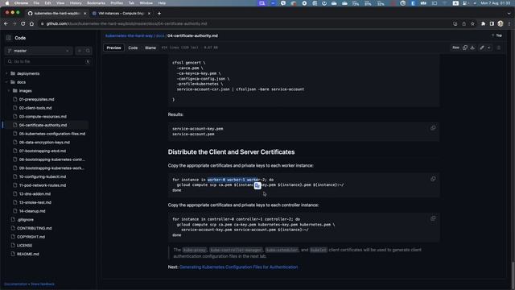Open the kubernetes-the-hard-way breadcrumb link
515x290 pixels.
click(x=129, y=35)
